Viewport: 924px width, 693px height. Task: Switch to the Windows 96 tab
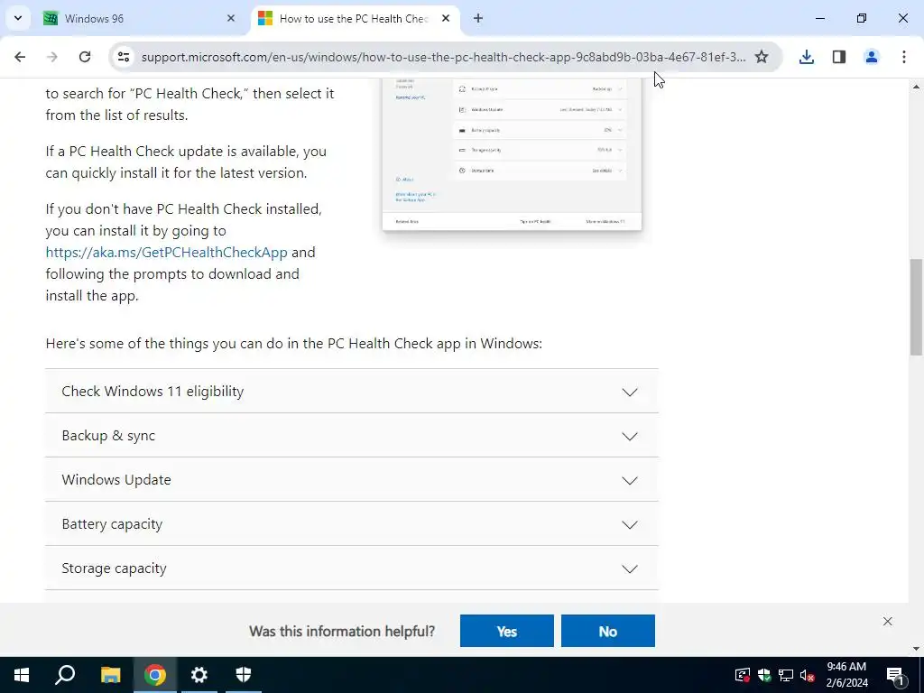tap(141, 19)
